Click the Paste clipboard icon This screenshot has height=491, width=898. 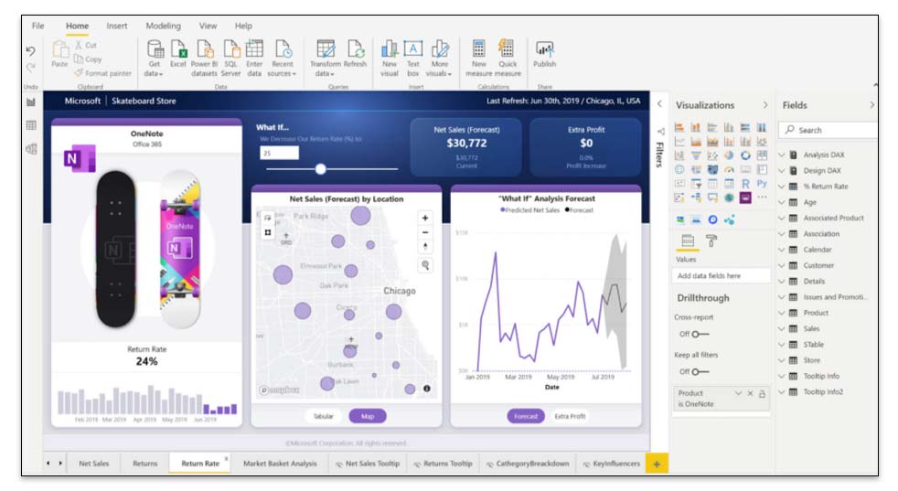click(60, 49)
